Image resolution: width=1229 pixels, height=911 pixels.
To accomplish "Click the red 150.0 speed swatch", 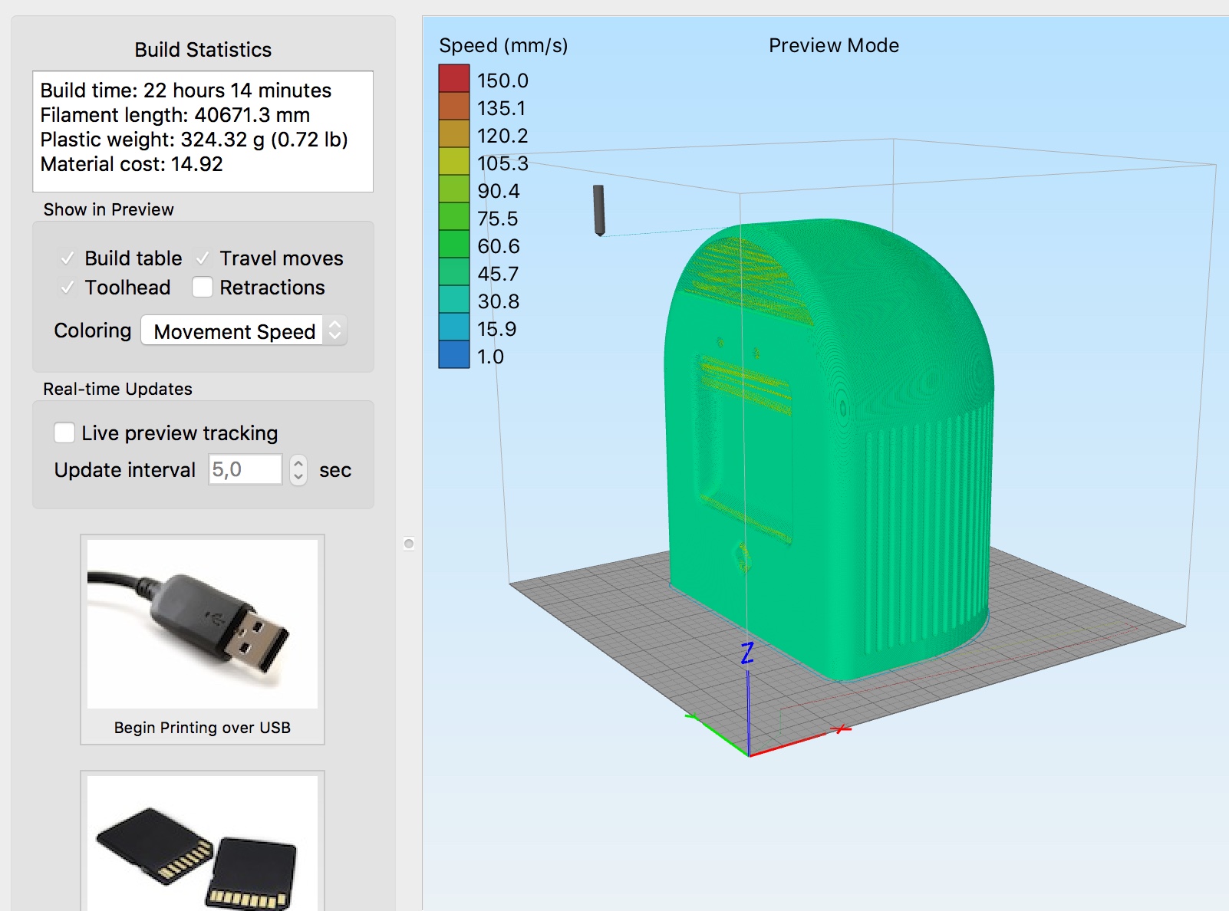I will 453,79.
